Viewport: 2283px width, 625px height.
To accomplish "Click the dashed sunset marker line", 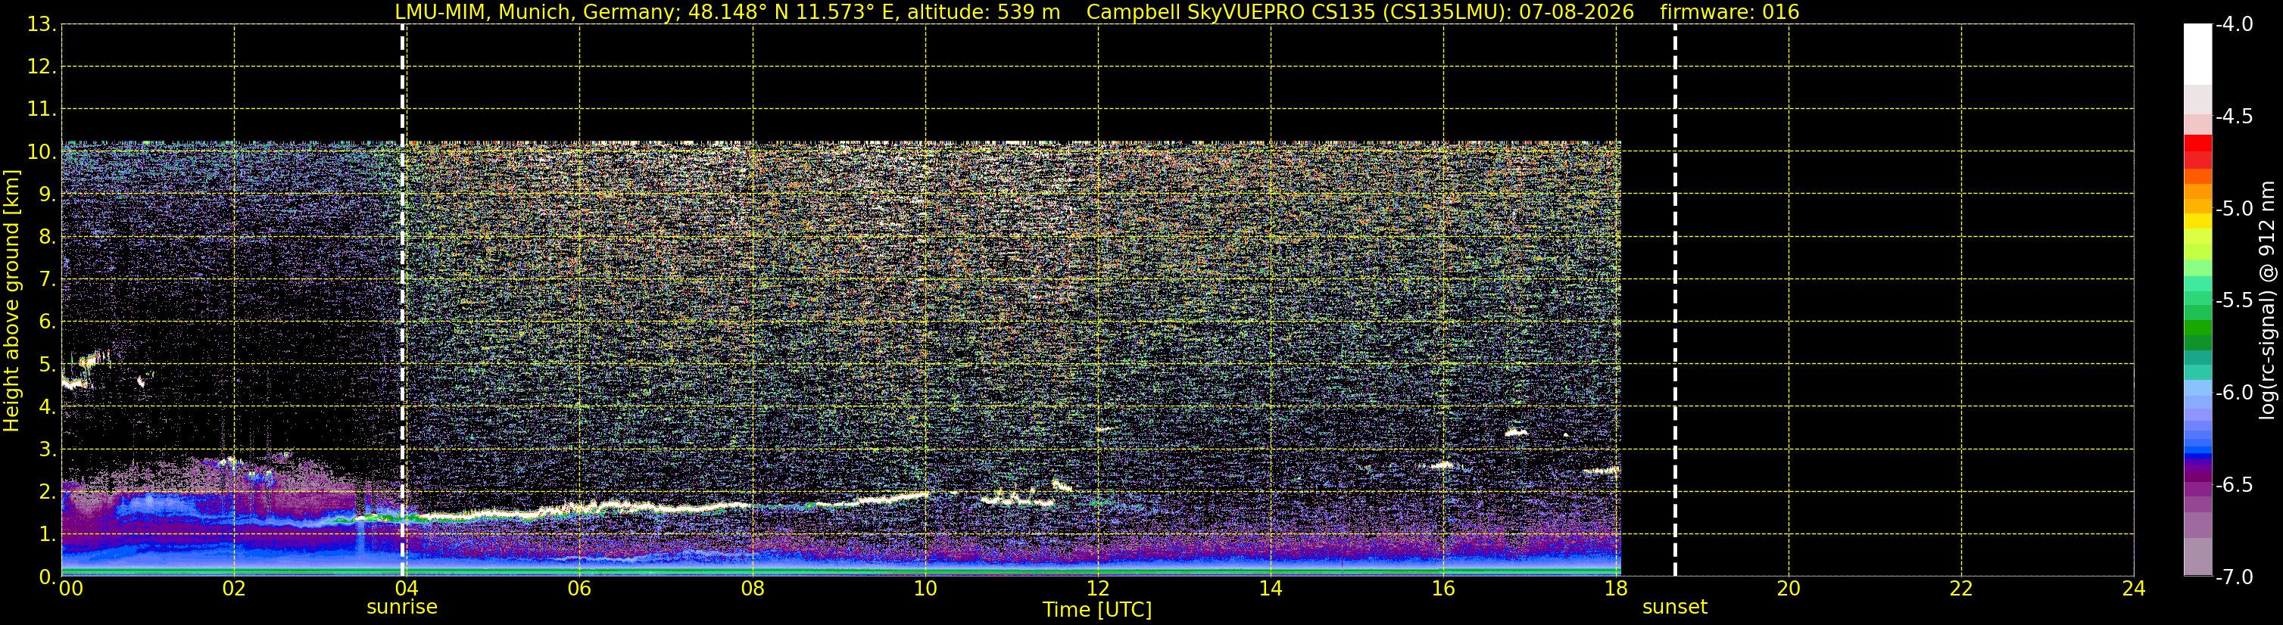I will 1675,300.
